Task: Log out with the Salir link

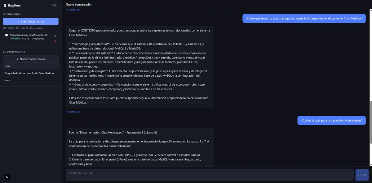Action: [x=55, y=5]
